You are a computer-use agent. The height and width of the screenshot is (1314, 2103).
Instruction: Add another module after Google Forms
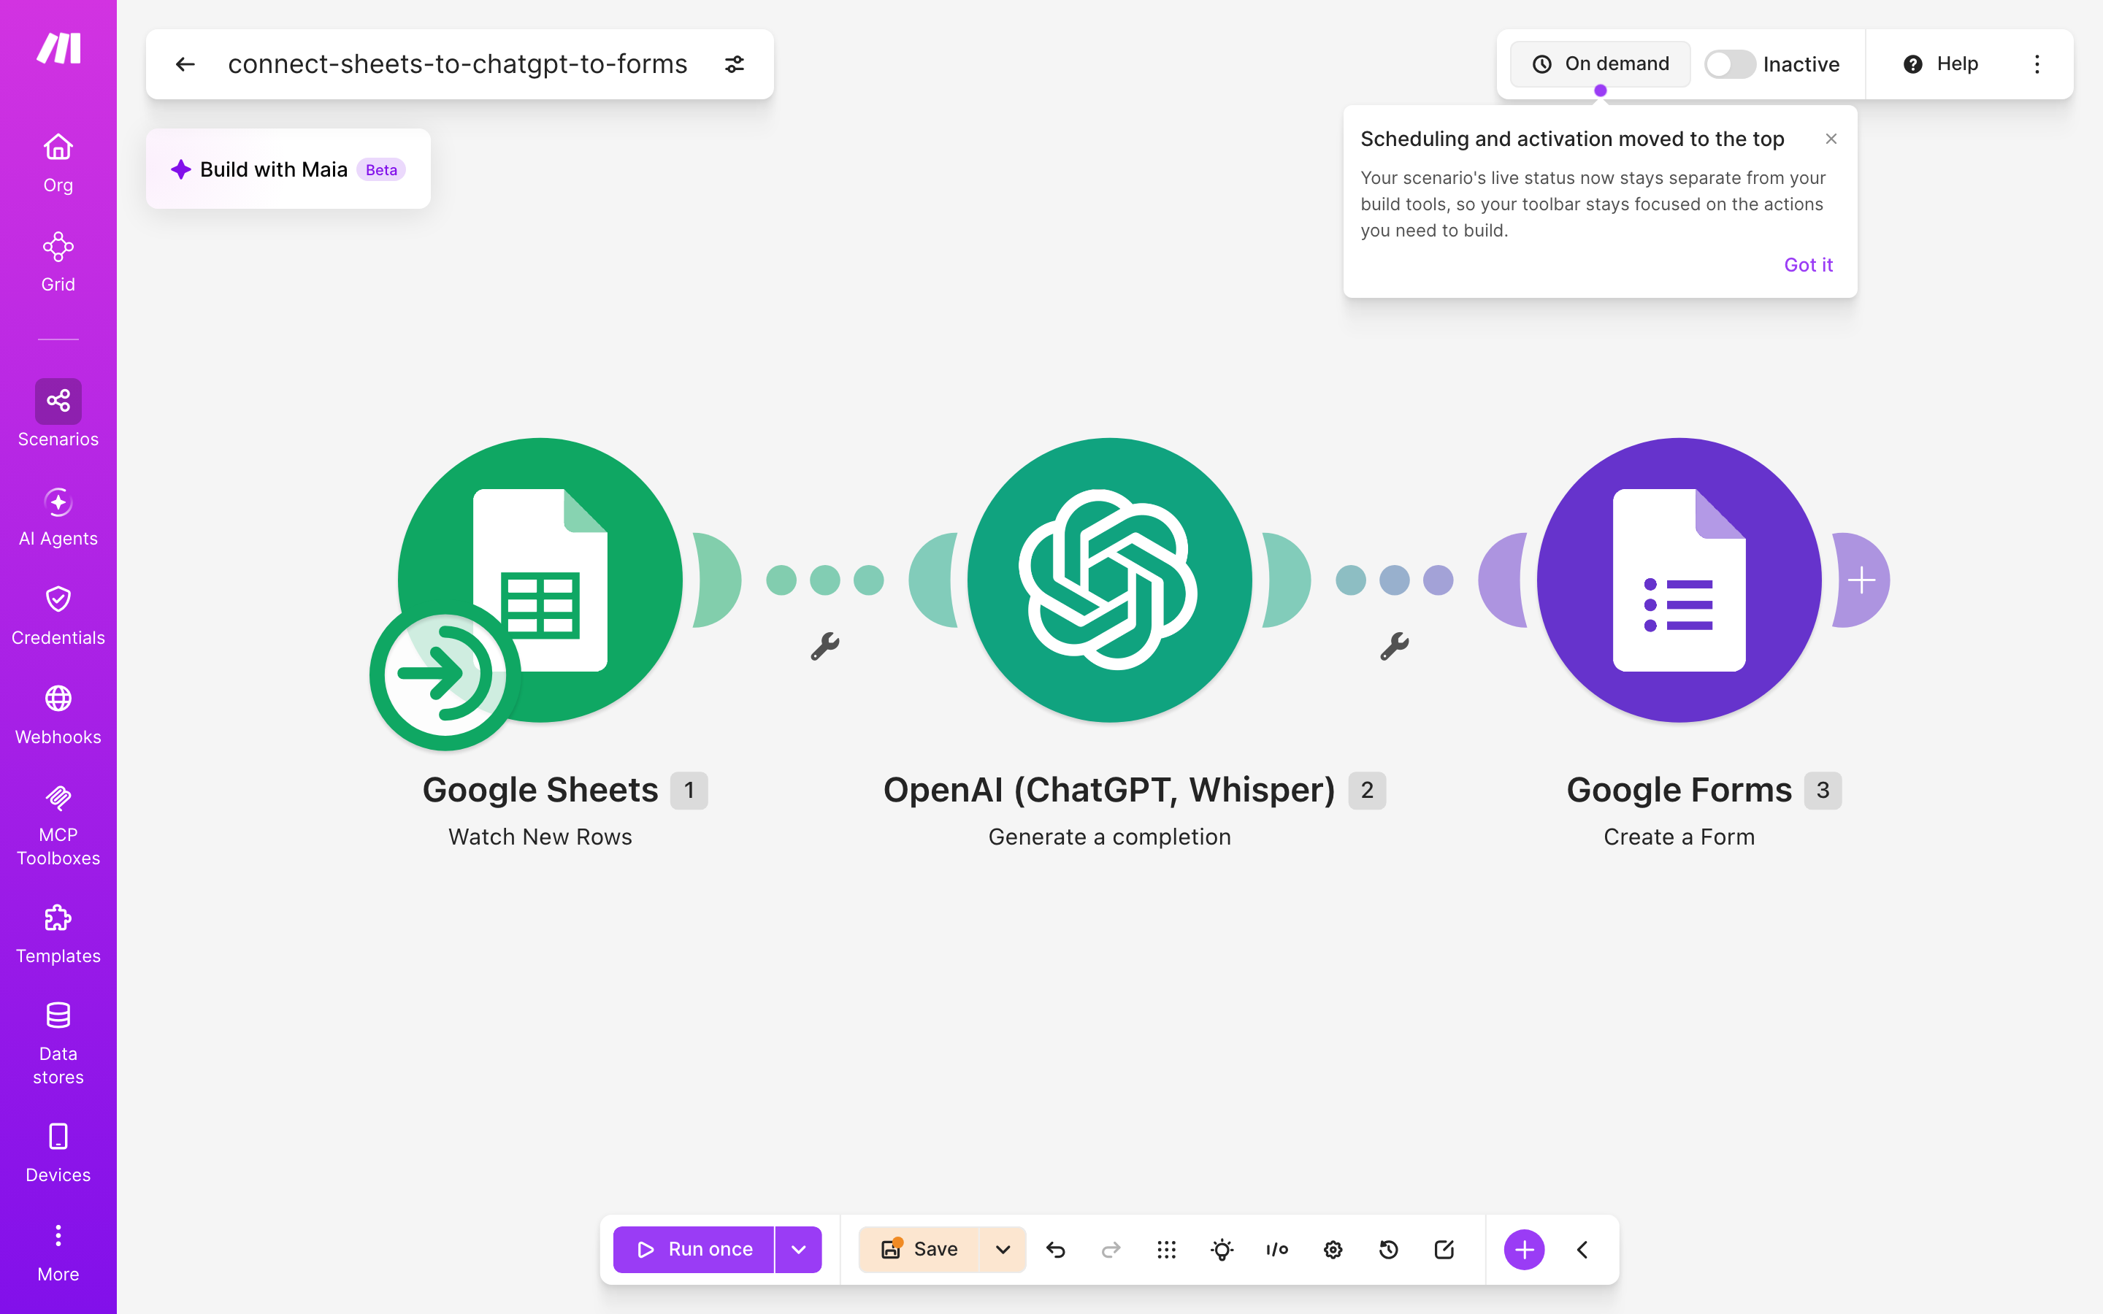[1861, 580]
